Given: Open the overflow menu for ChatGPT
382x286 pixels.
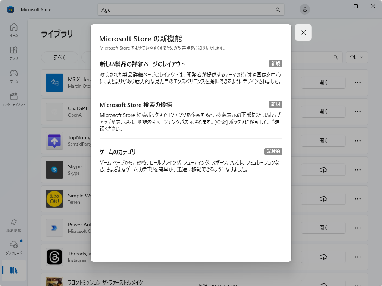Looking at the screenshot, I should [x=357, y=112].
